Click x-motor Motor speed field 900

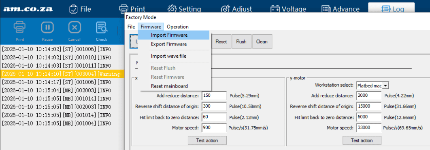point(214,127)
